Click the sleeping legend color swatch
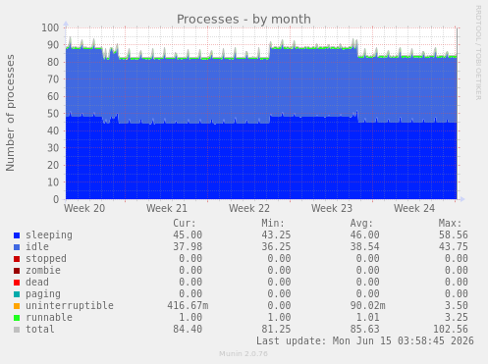The width and height of the screenshot is (488, 364). [x=17, y=235]
